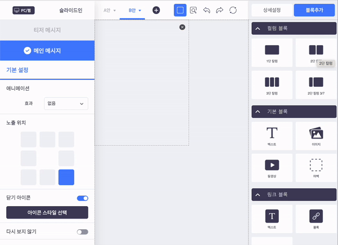
Task: Open the 효과 animation dropdown
Action: [x=66, y=103]
